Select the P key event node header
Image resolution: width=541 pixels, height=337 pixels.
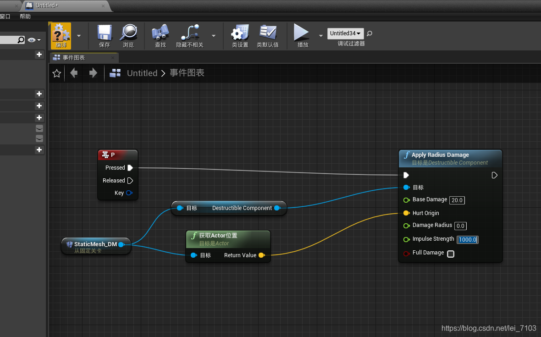(118, 155)
